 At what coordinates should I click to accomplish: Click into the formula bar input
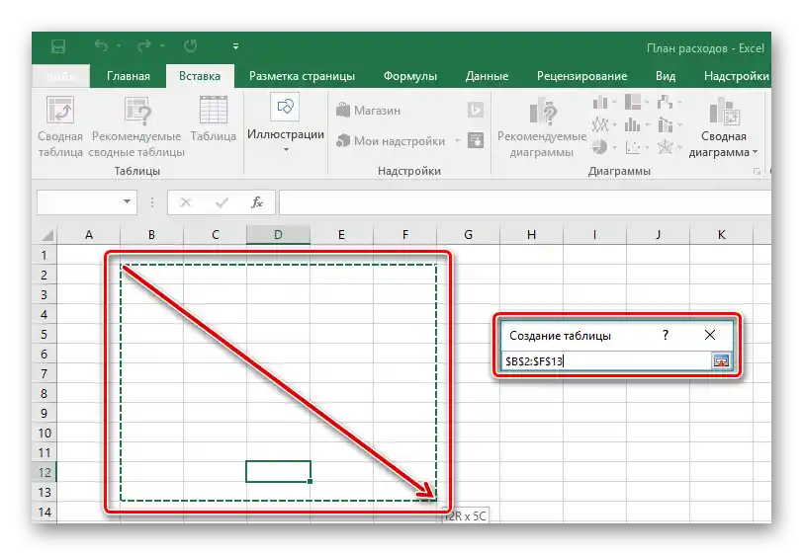[525, 202]
